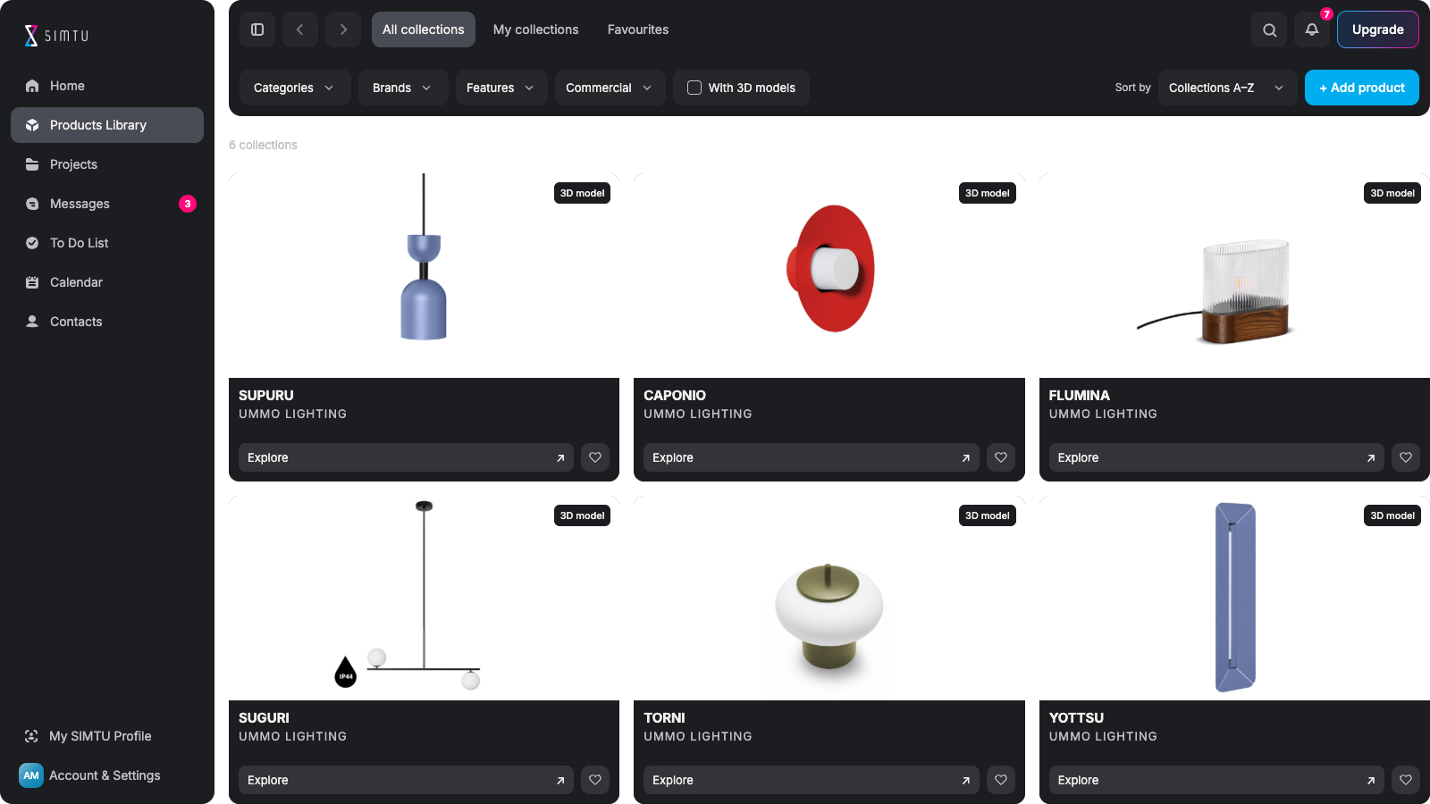The image size is (1430, 804).
Task: Favourite the FLUMINA collection heart
Action: (x=1406, y=457)
